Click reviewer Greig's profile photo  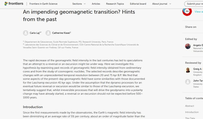point(188,70)
